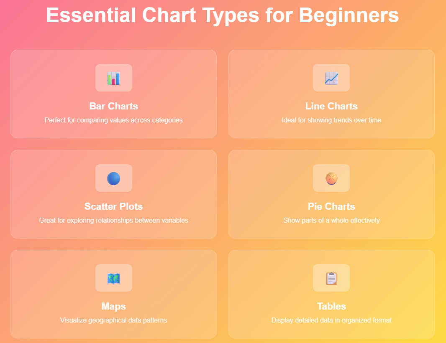Image resolution: width=446 pixels, height=343 pixels.
Task: Open the world map icon
Action: pos(113,278)
